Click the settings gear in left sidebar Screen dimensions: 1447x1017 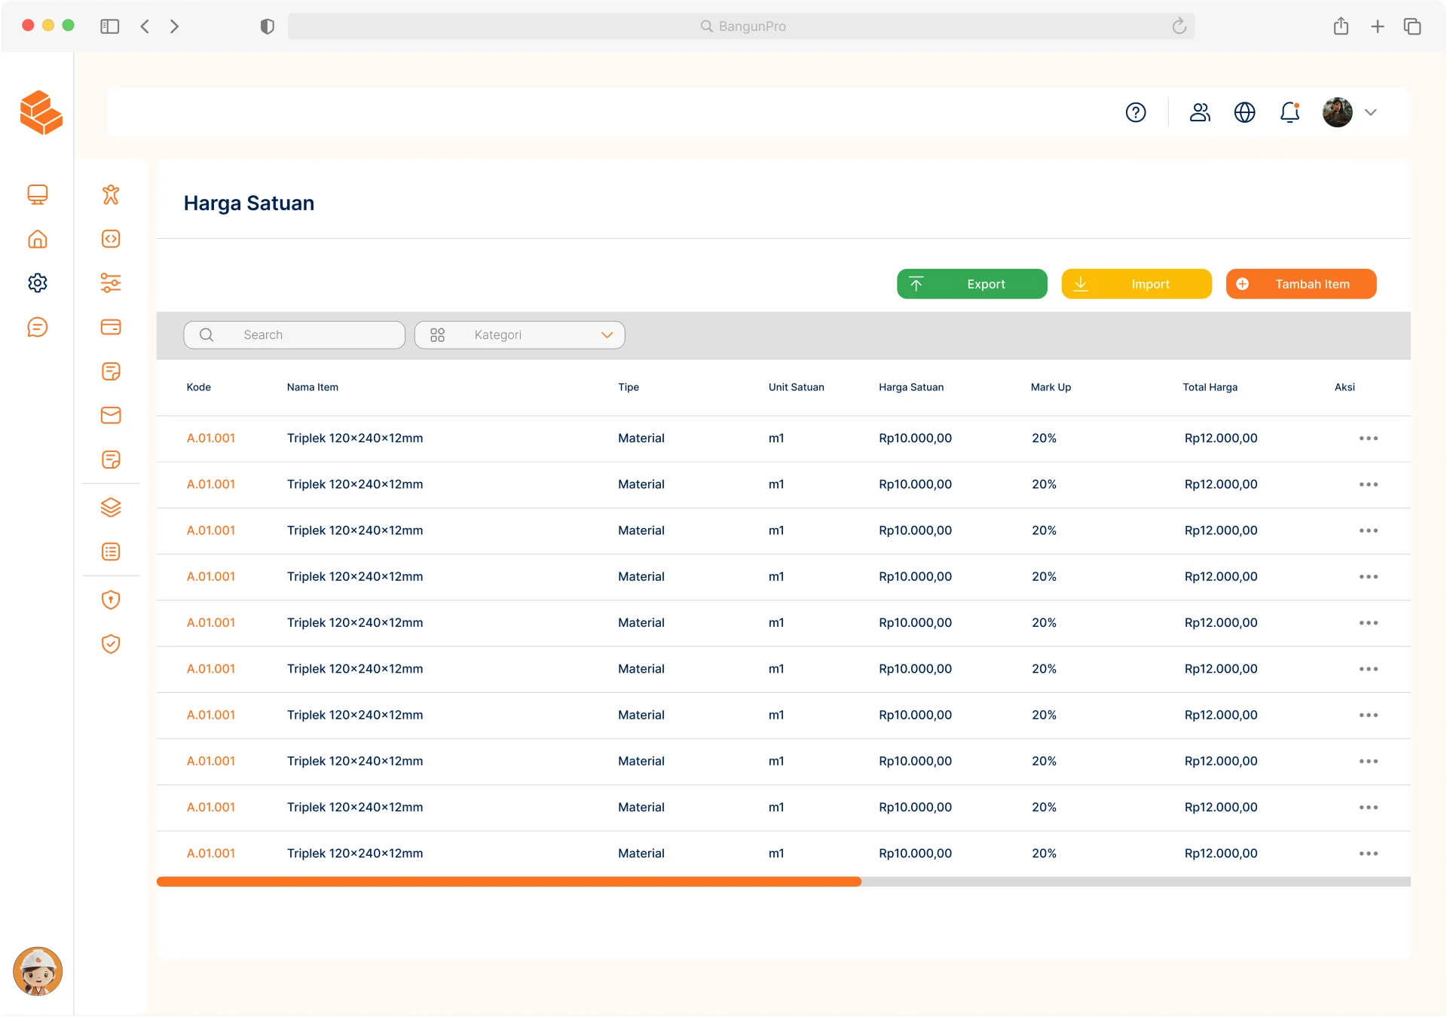point(38,282)
